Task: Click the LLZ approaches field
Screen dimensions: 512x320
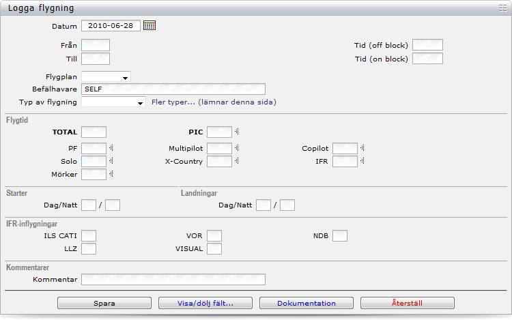Action: (x=89, y=249)
